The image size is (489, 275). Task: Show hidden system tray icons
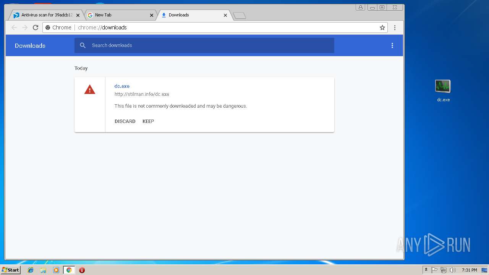[x=426, y=270]
